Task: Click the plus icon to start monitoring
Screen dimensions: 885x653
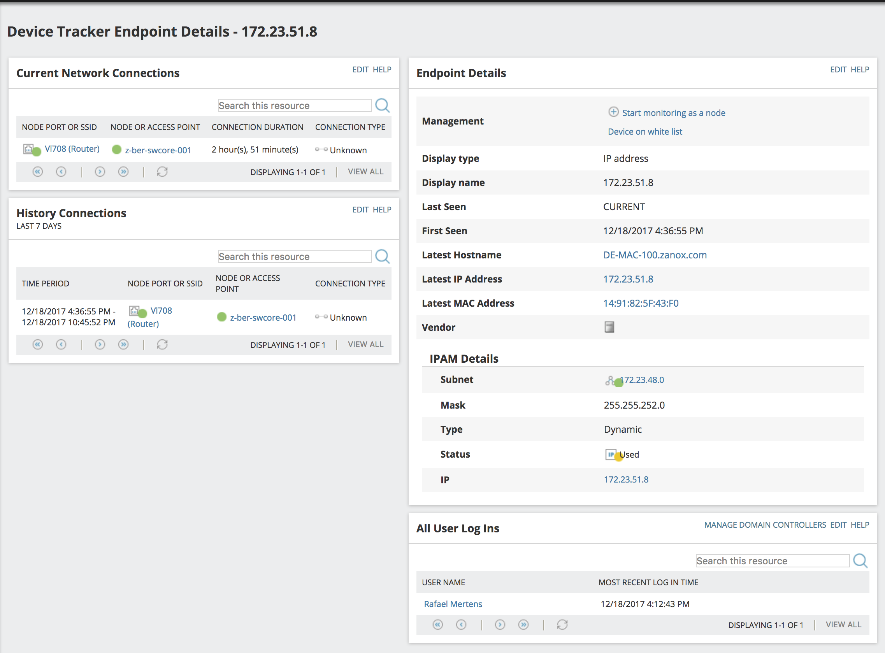Action: coord(613,112)
